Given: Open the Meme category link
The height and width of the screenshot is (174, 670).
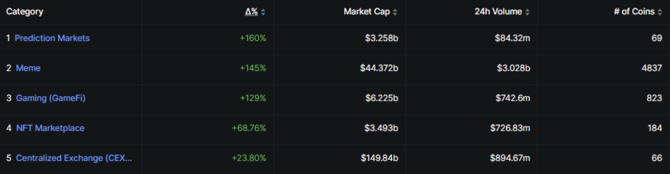Looking at the screenshot, I should (28, 68).
